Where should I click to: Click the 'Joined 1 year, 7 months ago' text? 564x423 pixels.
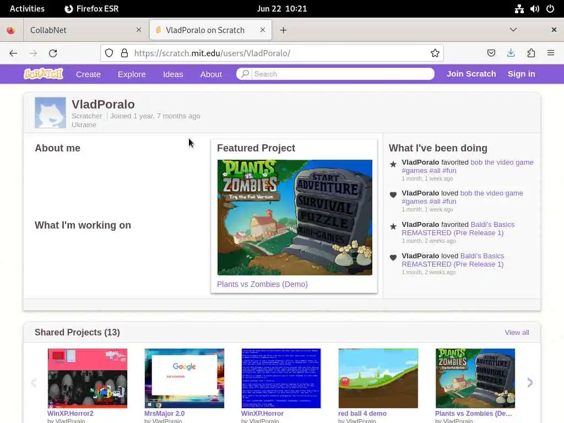[155, 116]
